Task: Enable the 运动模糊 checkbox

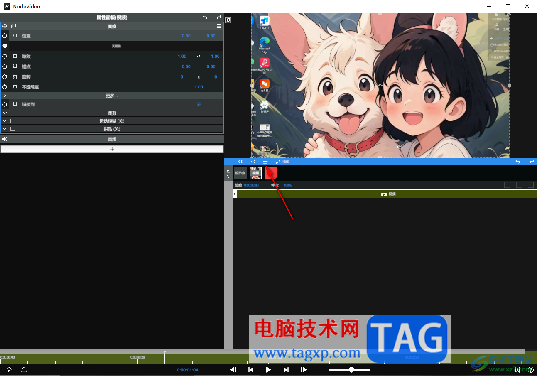Action: coord(12,121)
